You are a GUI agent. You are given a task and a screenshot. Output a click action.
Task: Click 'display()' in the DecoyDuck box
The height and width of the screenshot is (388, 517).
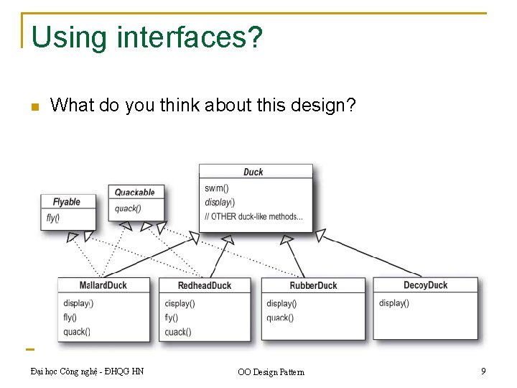coord(394,303)
